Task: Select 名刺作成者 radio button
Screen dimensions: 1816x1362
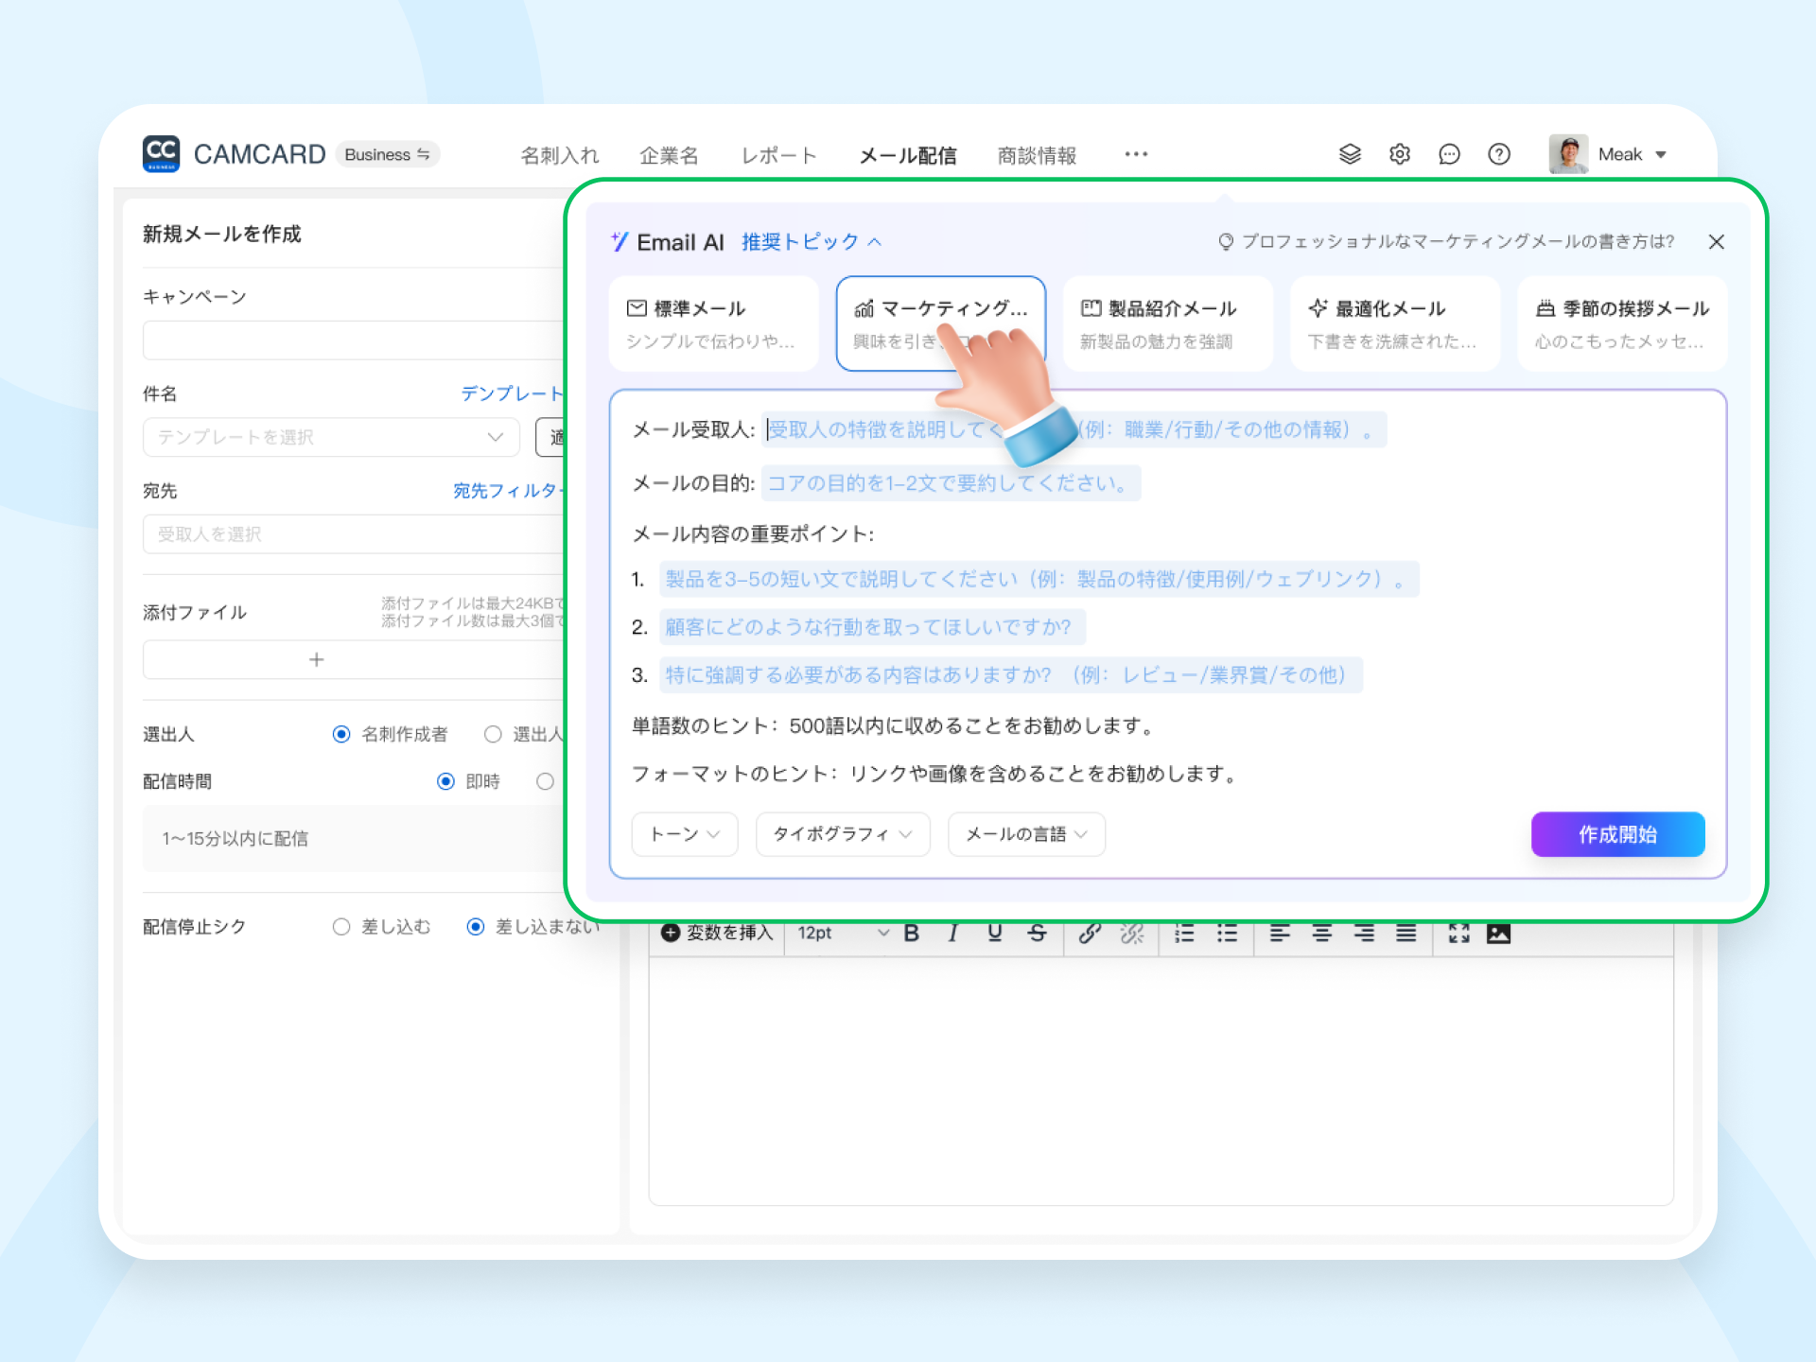Action: pyautogui.click(x=341, y=734)
